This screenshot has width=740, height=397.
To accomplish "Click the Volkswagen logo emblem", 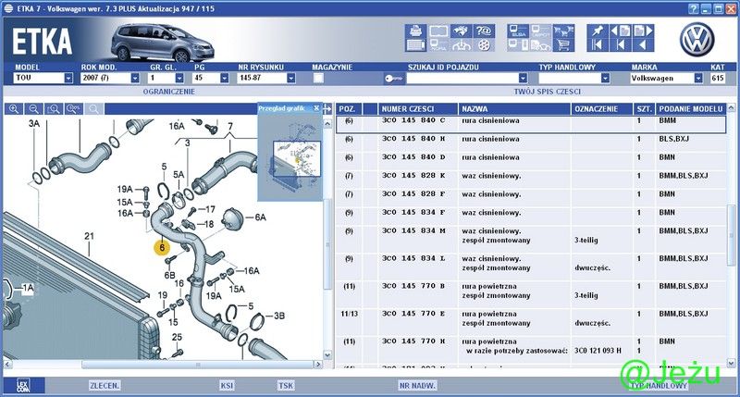I will point(697,39).
